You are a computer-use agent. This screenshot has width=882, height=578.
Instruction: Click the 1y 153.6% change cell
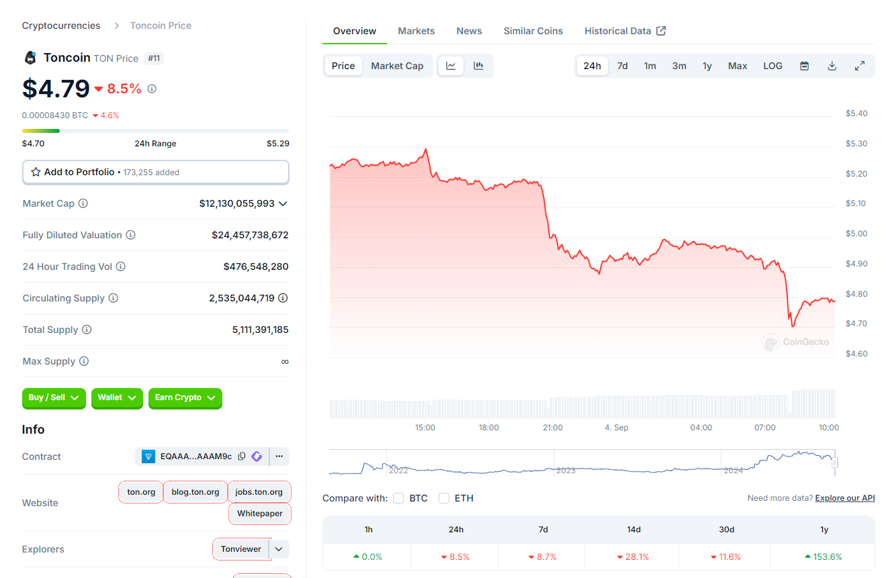pyautogui.click(x=824, y=557)
